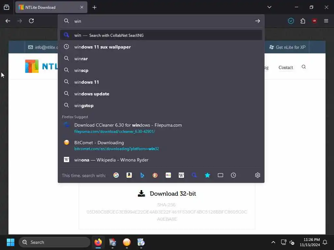334x250 pixels.
Task: Select 'win — Search with CollabNet SearXNG' row
Action: (161, 35)
